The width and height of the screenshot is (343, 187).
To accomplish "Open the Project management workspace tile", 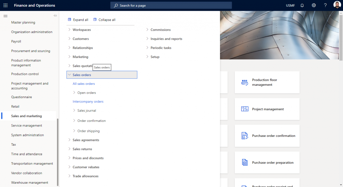I will [267, 109].
